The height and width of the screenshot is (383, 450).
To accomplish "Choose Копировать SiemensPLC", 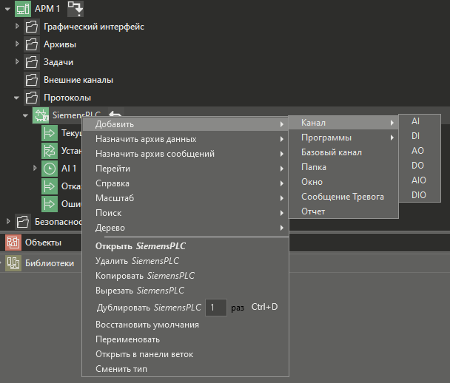I will (185, 276).
